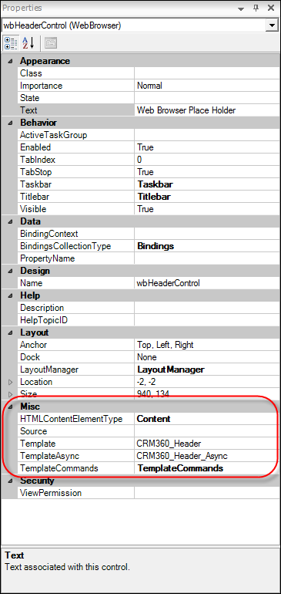Switch to Categorized property view
Viewport: 281px width, 594px height.
click(10, 42)
